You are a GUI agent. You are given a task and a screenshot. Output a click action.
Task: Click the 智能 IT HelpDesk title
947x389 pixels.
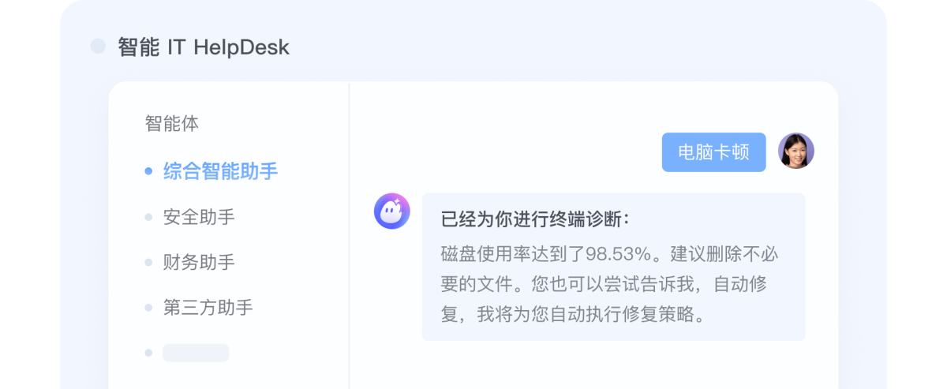[204, 47]
